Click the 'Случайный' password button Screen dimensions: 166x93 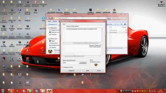[83, 63]
